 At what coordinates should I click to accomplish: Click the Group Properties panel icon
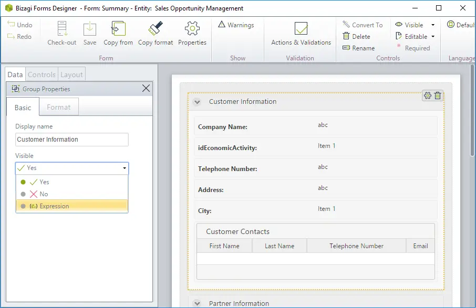pos(15,89)
